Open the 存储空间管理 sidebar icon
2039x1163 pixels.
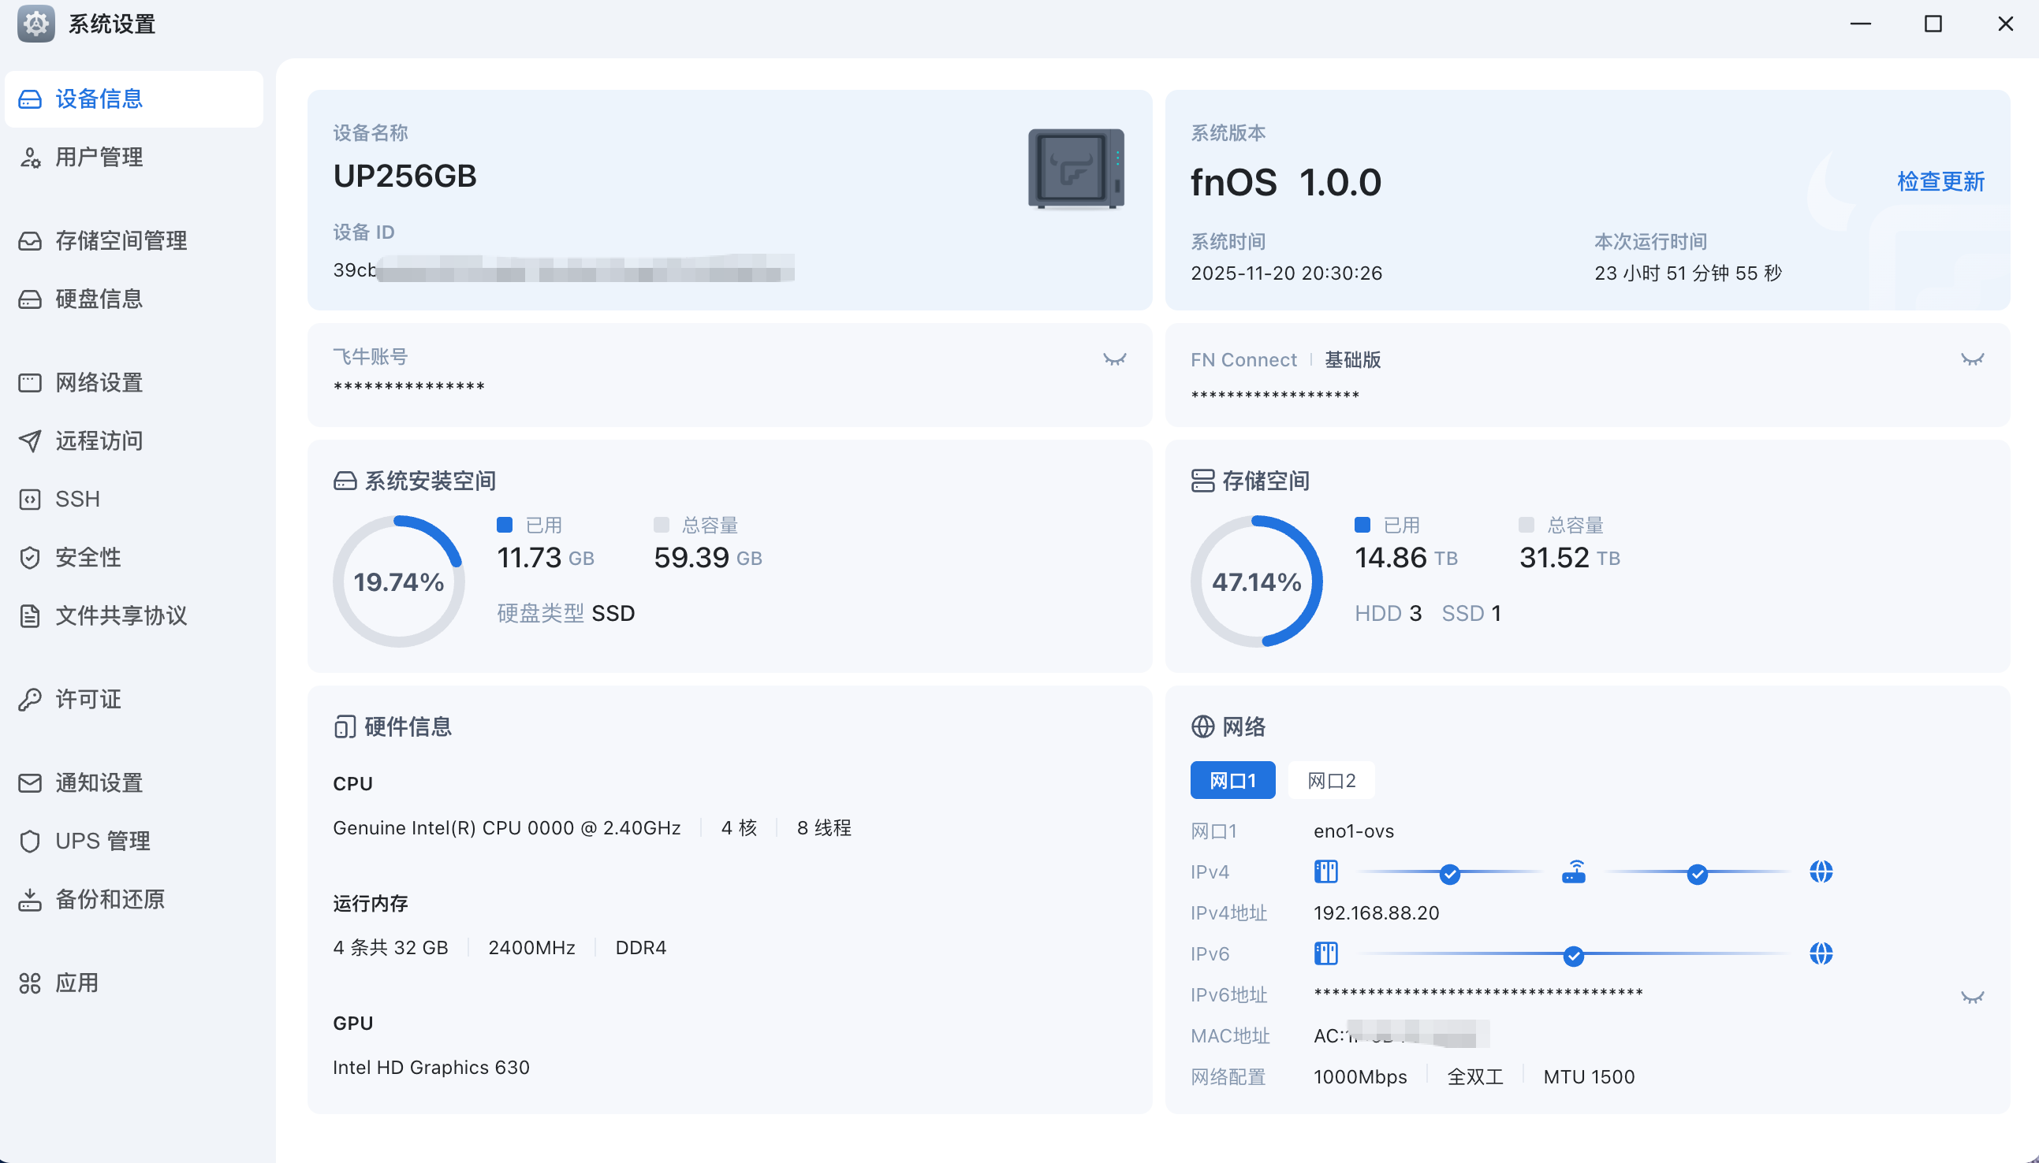pyautogui.click(x=31, y=241)
